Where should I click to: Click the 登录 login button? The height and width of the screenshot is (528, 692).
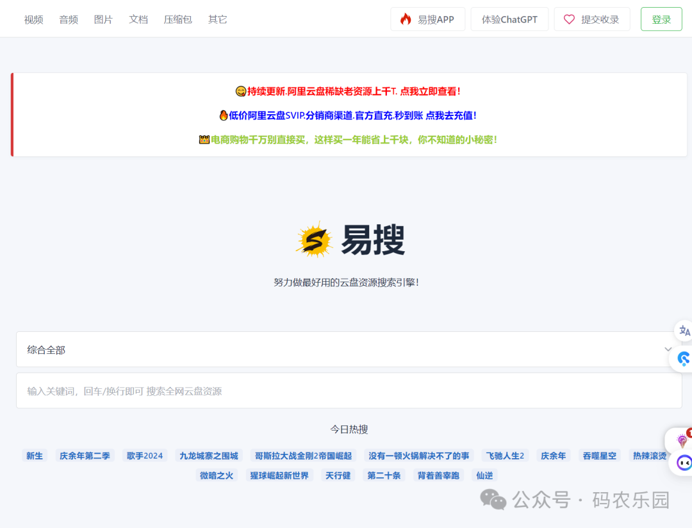(661, 19)
